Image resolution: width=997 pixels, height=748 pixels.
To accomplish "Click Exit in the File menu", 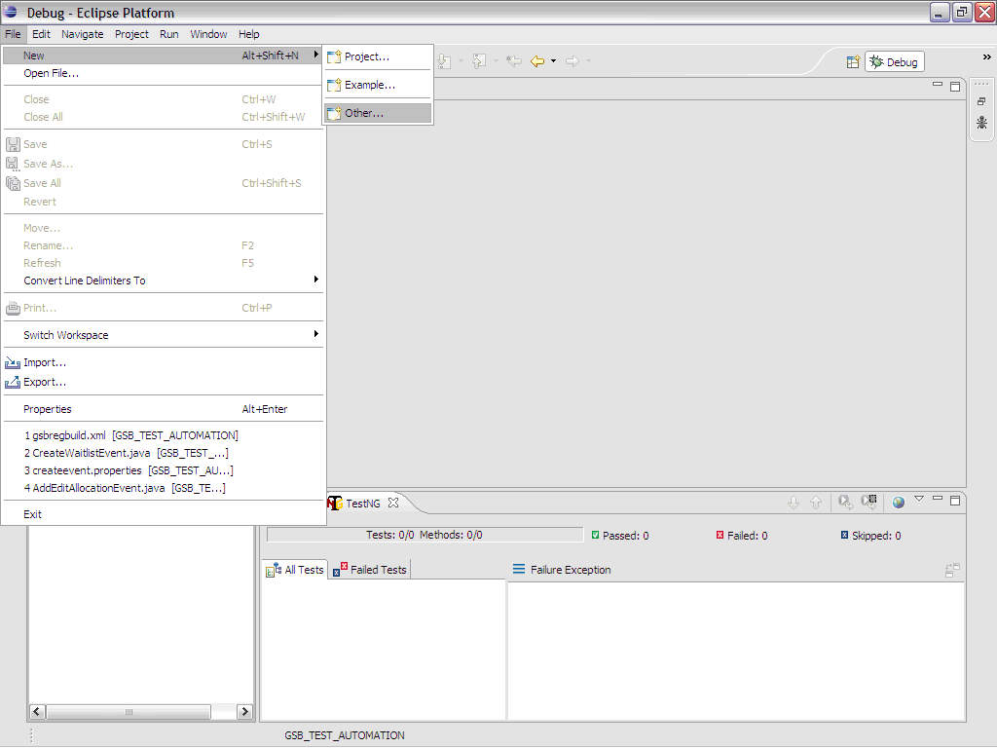I will [x=164, y=514].
